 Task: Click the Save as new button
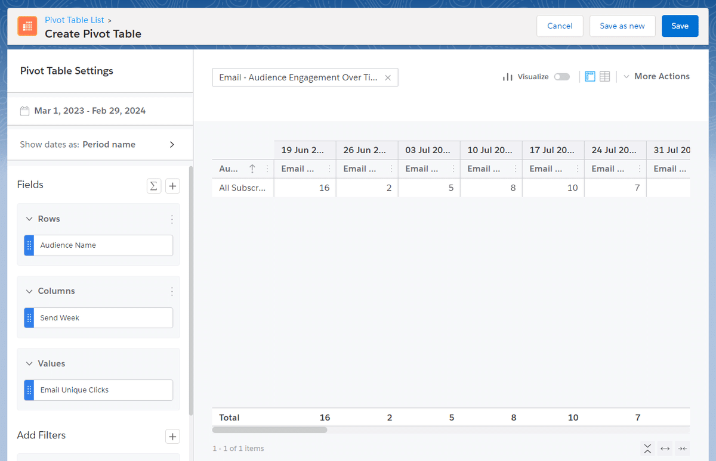tap(622, 26)
